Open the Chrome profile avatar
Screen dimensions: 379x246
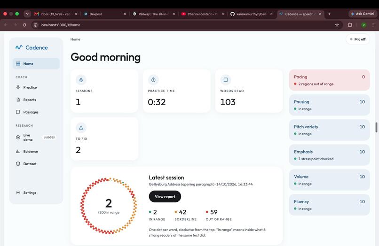364,25
